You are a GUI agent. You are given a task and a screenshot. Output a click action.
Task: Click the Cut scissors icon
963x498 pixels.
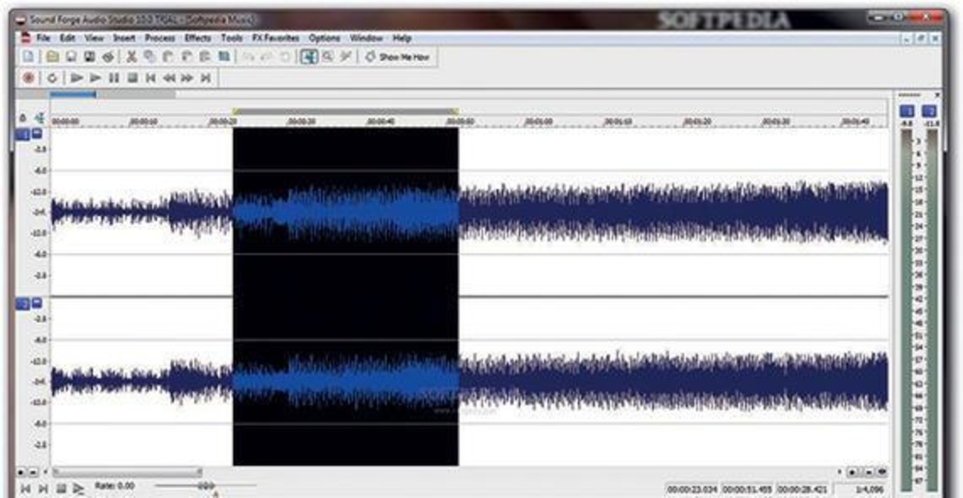click(131, 57)
